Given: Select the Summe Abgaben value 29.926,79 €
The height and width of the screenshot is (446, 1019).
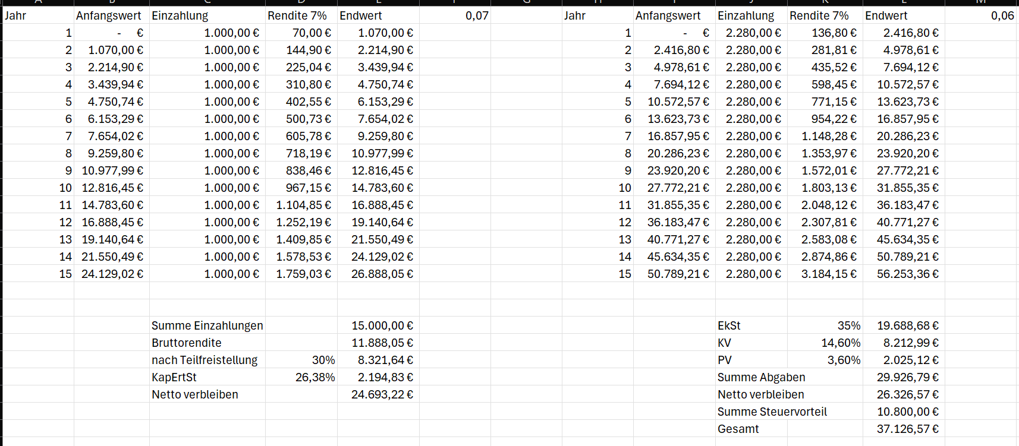Looking at the screenshot, I should (904, 377).
